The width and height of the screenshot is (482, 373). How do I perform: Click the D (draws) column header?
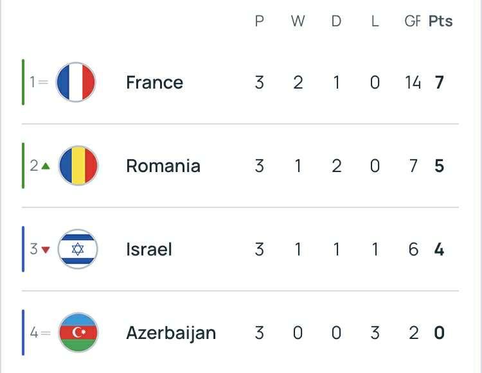(x=336, y=21)
